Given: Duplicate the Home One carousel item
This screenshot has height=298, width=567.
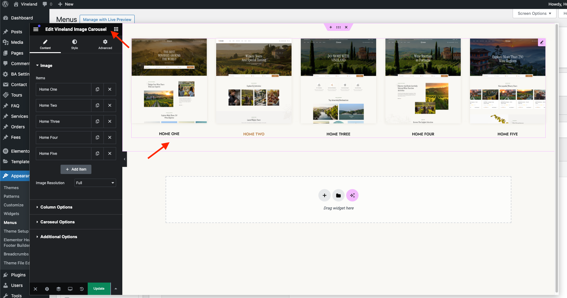Looking at the screenshot, I should pos(98,89).
